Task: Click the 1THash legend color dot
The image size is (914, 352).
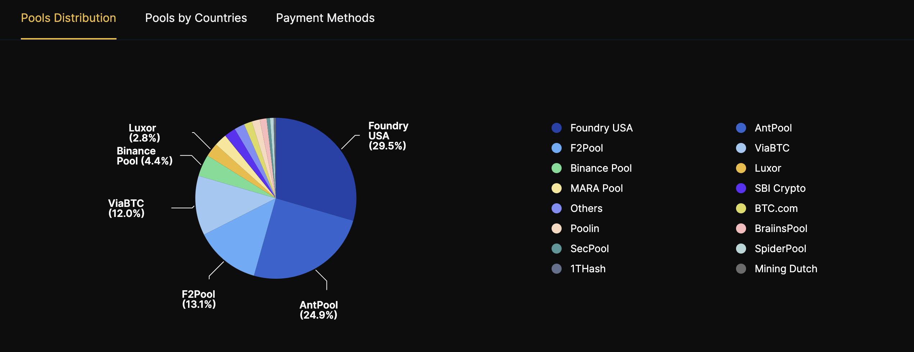Action: [557, 269]
